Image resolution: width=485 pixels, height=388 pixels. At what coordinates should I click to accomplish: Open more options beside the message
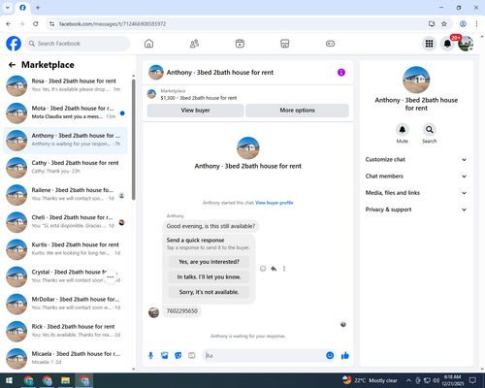click(284, 269)
